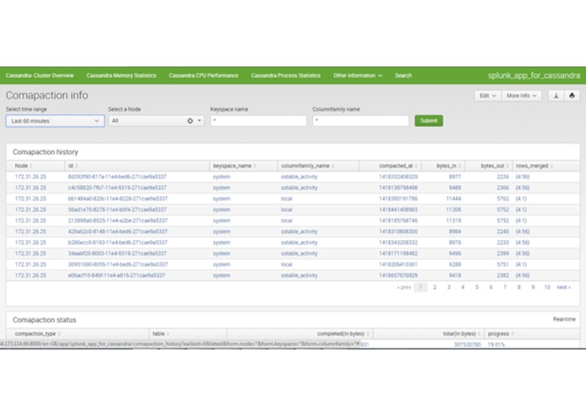Sort by total(in bytes) column
This screenshot has width=586, height=416.
[461, 333]
